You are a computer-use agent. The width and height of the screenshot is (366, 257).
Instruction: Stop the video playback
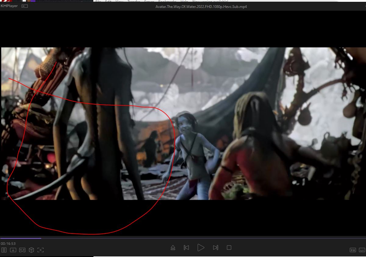229,248
